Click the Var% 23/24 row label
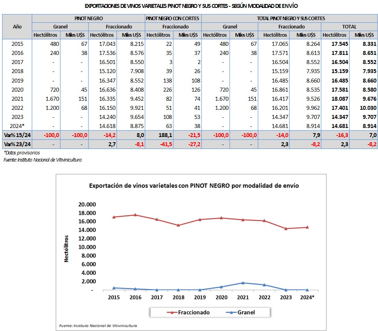The height and width of the screenshot is (331, 378). [x=17, y=143]
